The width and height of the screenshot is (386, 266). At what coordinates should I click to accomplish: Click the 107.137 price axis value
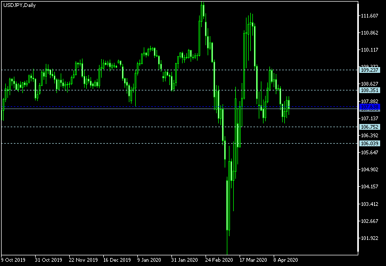coord(369,119)
